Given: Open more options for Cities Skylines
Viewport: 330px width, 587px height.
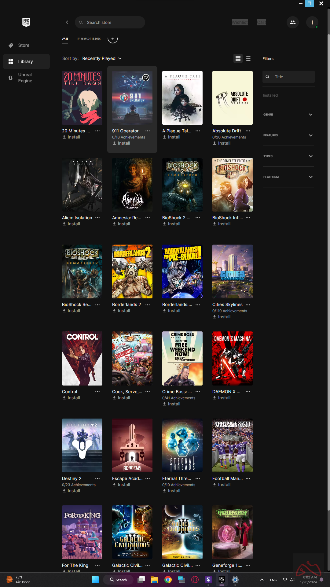Looking at the screenshot, I should pyautogui.click(x=248, y=305).
